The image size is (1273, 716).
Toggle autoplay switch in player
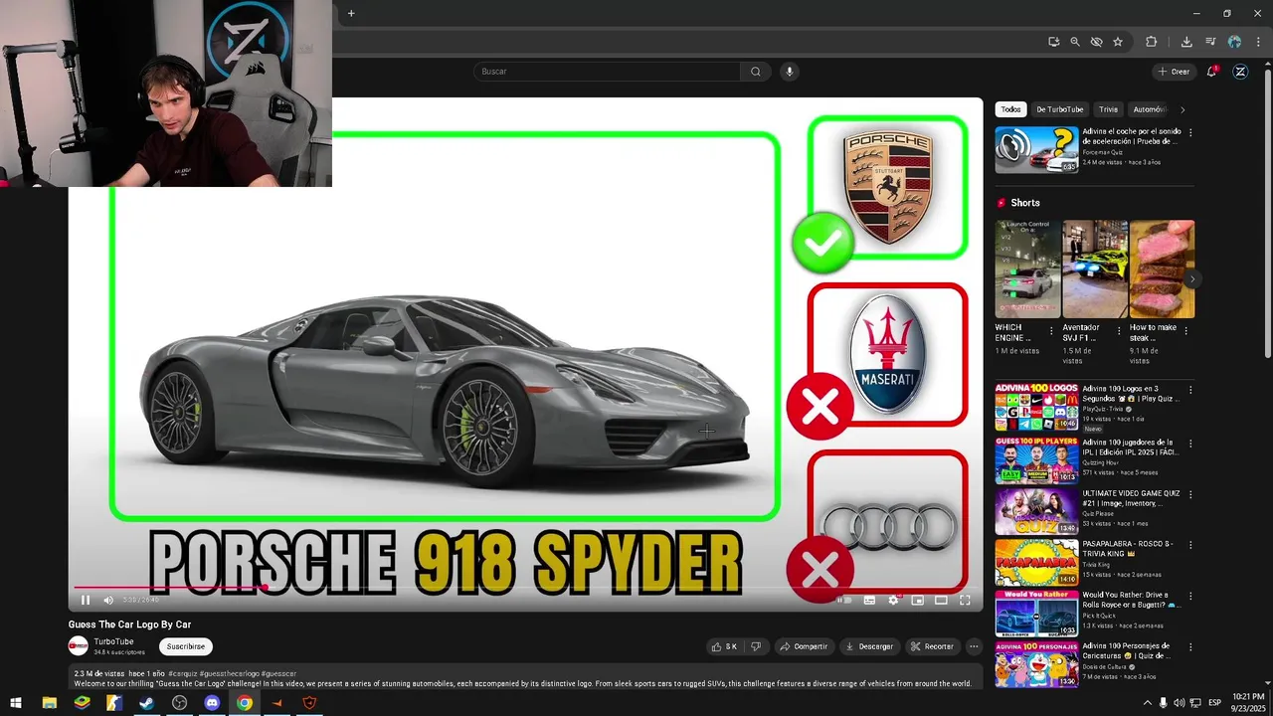click(x=844, y=600)
